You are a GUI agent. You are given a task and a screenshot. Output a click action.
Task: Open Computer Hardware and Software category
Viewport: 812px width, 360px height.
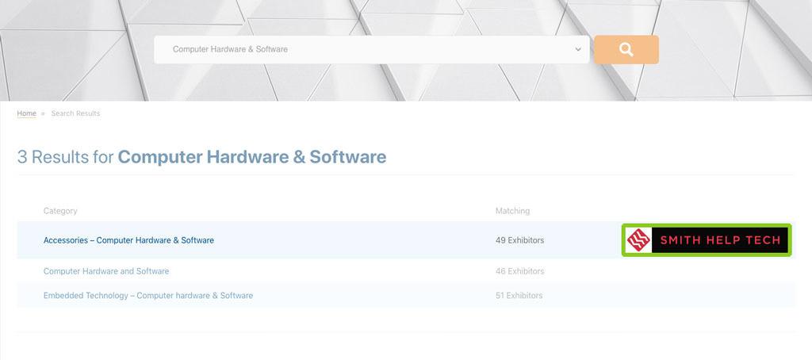click(x=106, y=271)
